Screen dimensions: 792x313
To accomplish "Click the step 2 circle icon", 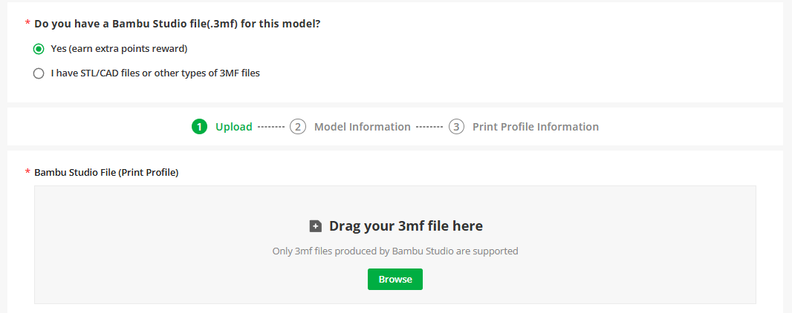I will pos(298,127).
